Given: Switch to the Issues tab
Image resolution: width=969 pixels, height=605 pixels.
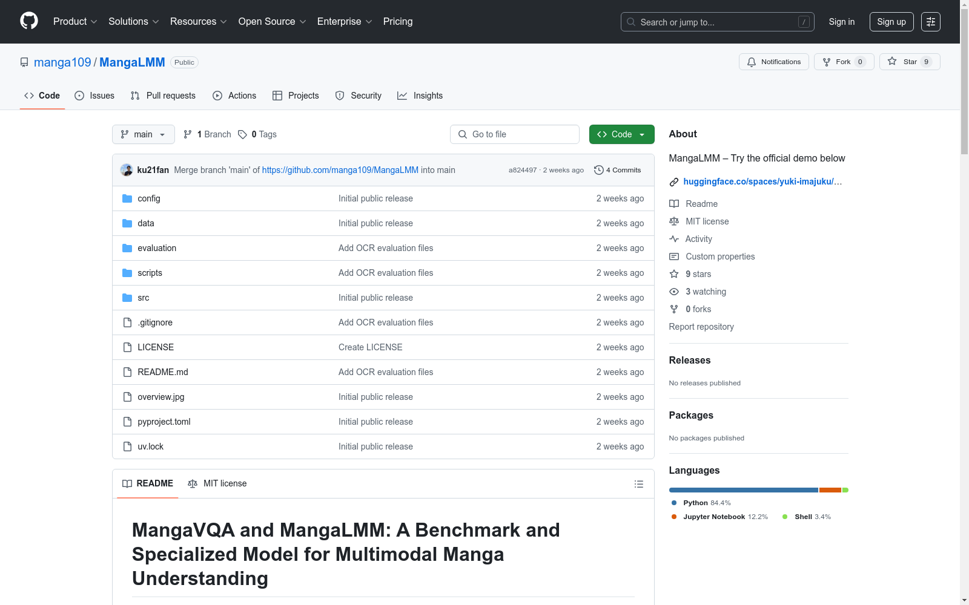Looking at the screenshot, I should click(94, 96).
